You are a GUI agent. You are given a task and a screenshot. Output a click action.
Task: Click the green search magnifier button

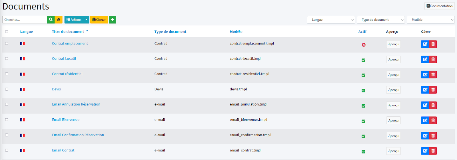pos(51,20)
